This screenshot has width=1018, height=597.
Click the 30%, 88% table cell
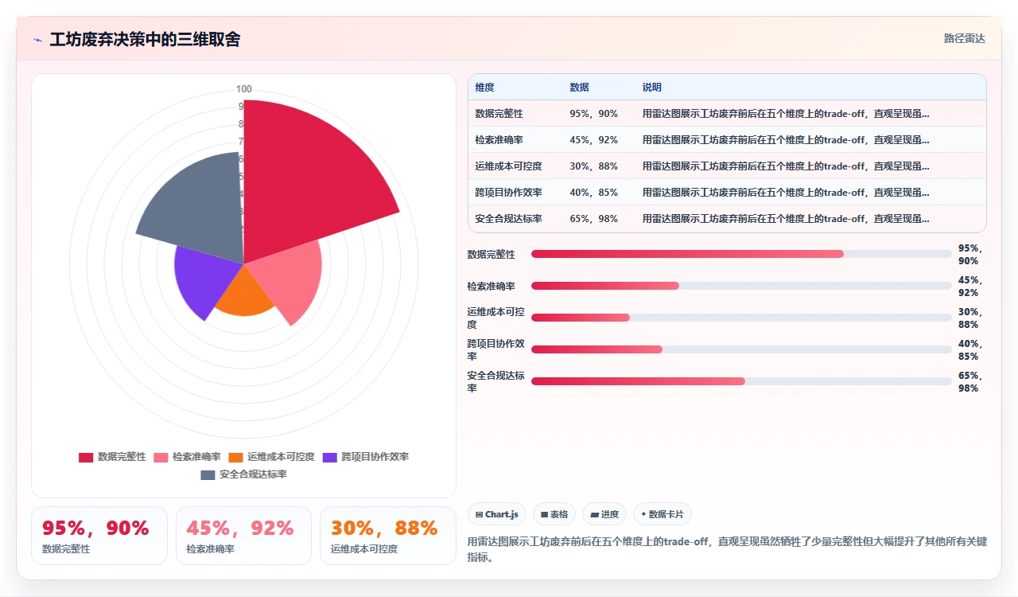point(599,166)
